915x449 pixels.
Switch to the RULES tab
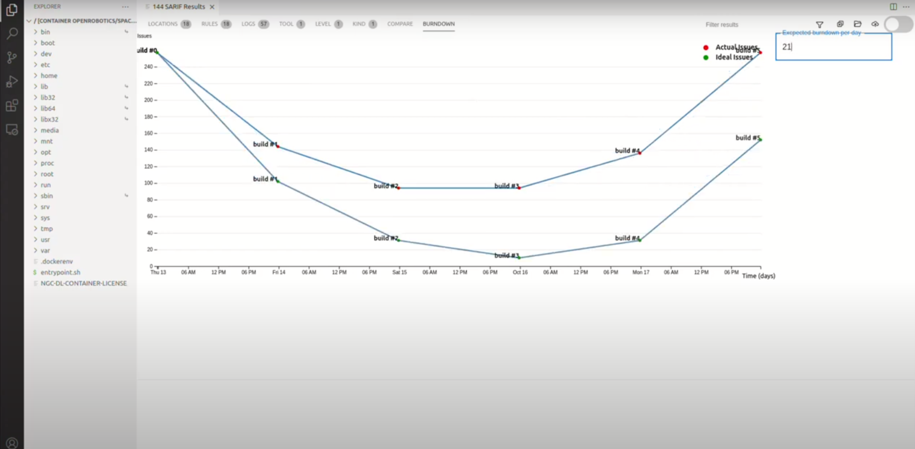(x=216, y=24)
